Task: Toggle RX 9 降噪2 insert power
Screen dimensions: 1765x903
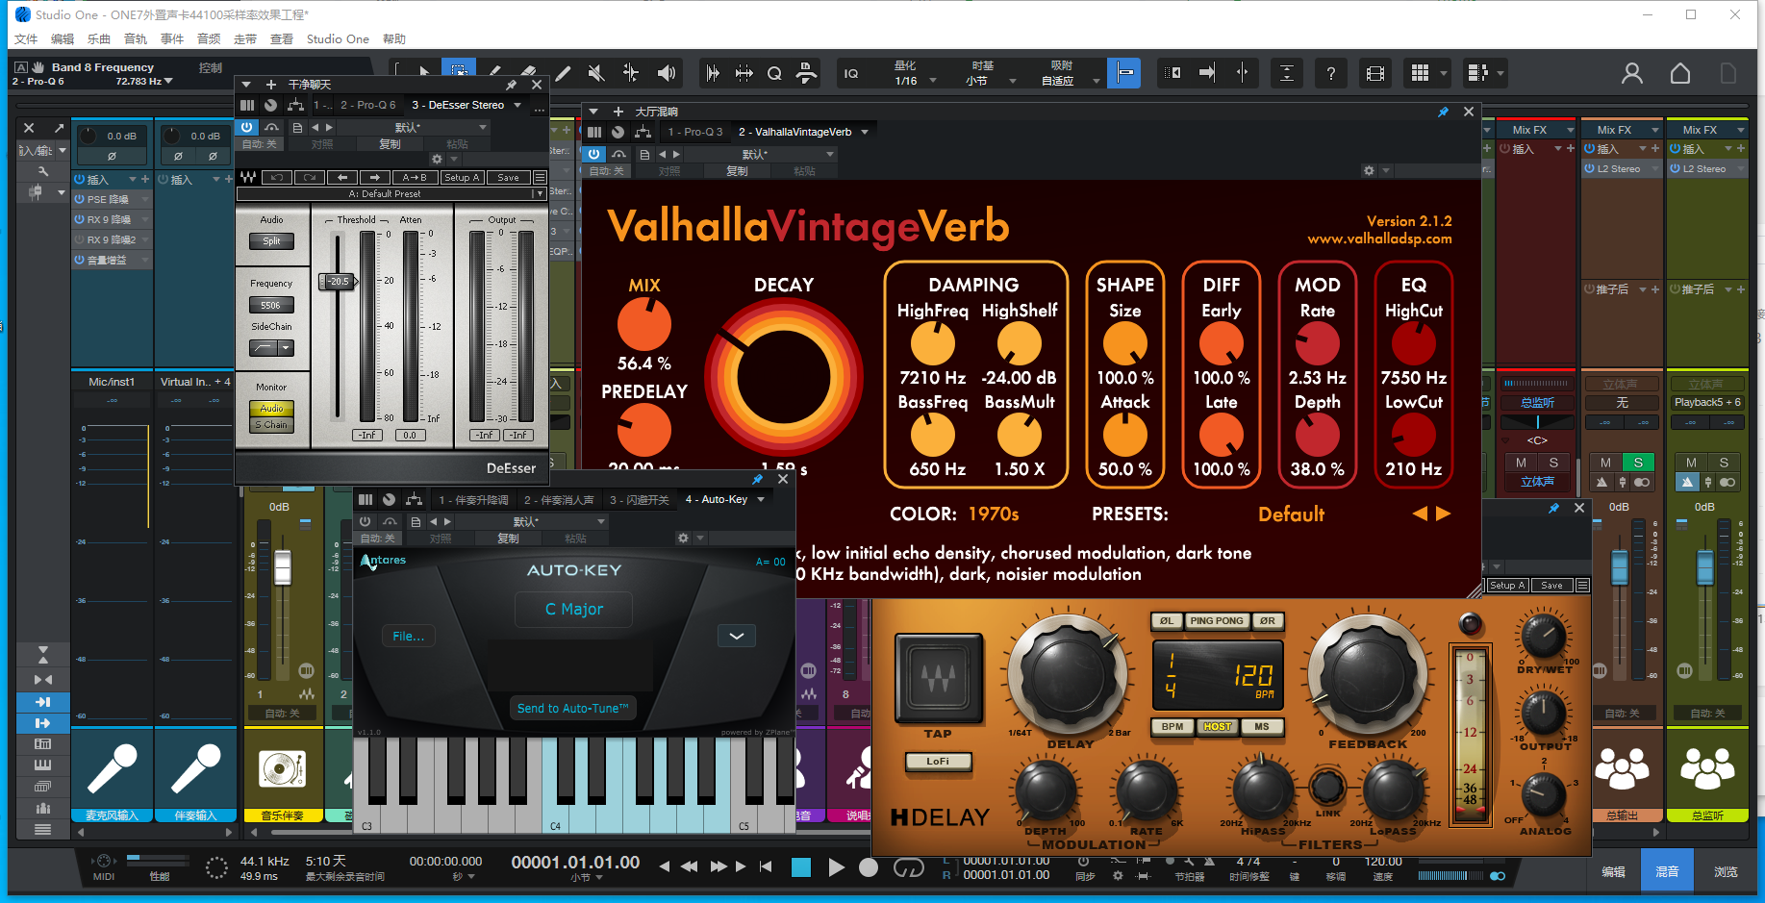Action: (x=81, y=239)
